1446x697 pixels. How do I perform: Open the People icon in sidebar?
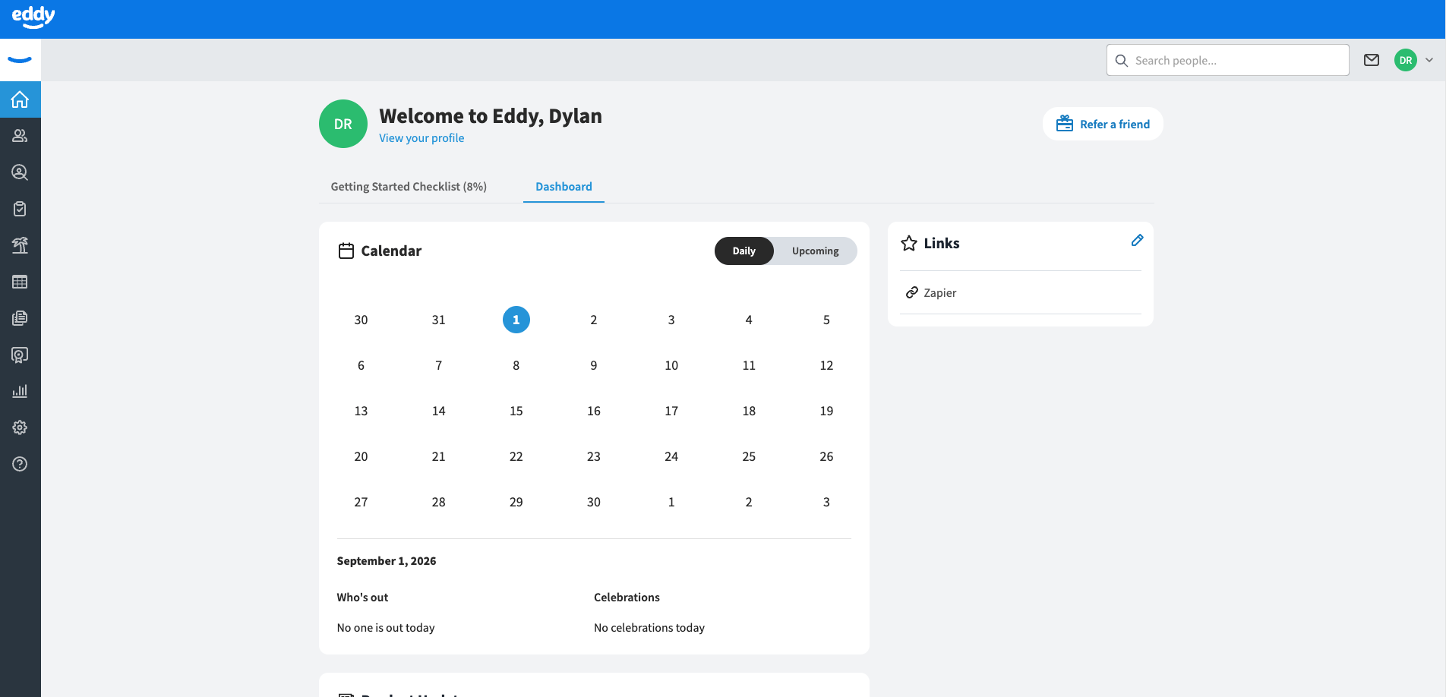(21, 136)
